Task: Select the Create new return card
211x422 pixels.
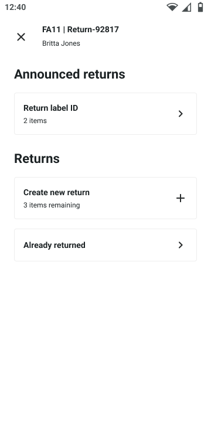Action: pos(105,198)
